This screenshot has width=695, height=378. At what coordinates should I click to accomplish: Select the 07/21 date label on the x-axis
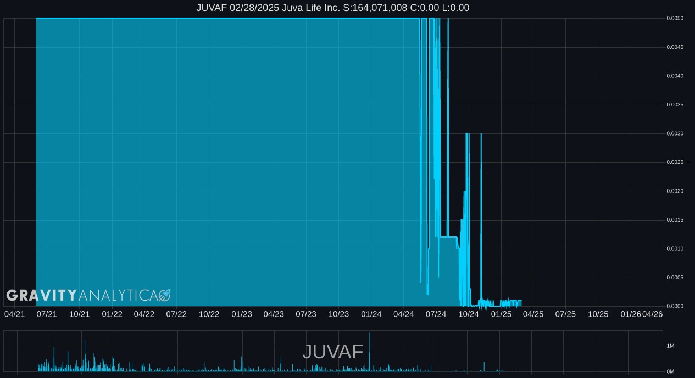point(47,314)
